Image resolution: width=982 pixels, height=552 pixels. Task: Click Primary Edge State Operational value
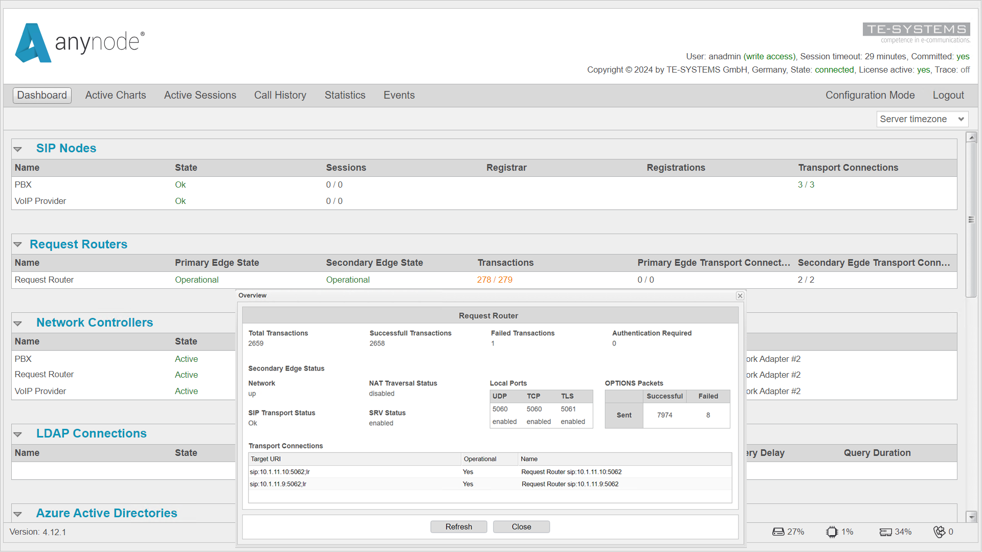pyautogui.click(x=197, y=280)
